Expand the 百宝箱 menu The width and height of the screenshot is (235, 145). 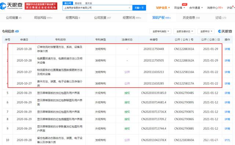(x=180, y=8)
